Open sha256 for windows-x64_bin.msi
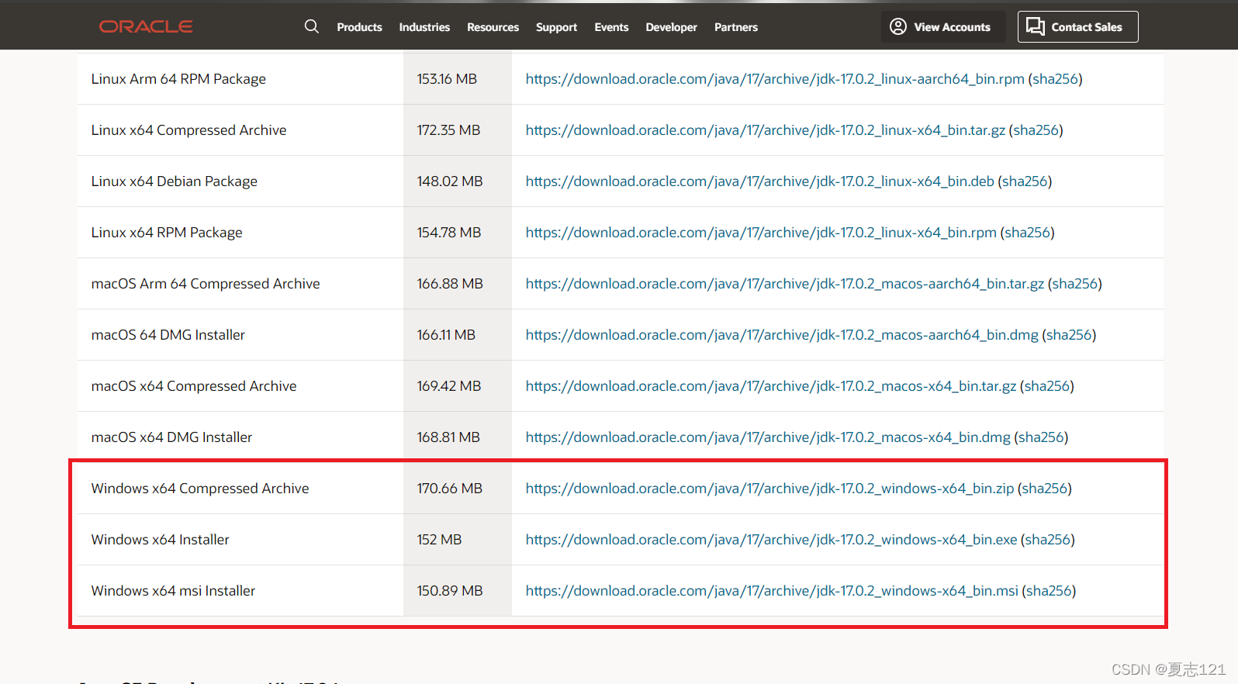Image resolution: width=1238 pixels, height=684 pixels. click(x=1049, y=591)
